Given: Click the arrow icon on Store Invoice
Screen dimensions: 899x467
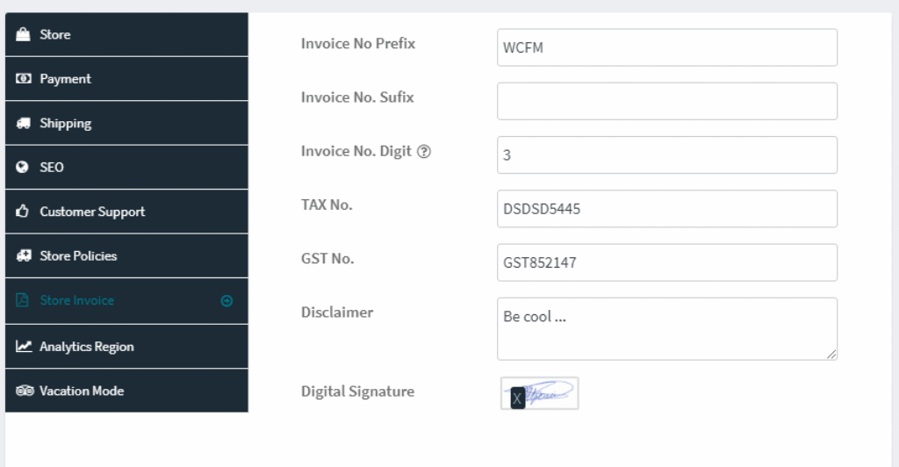Looking at the screenshot, I should click(227, 301).
